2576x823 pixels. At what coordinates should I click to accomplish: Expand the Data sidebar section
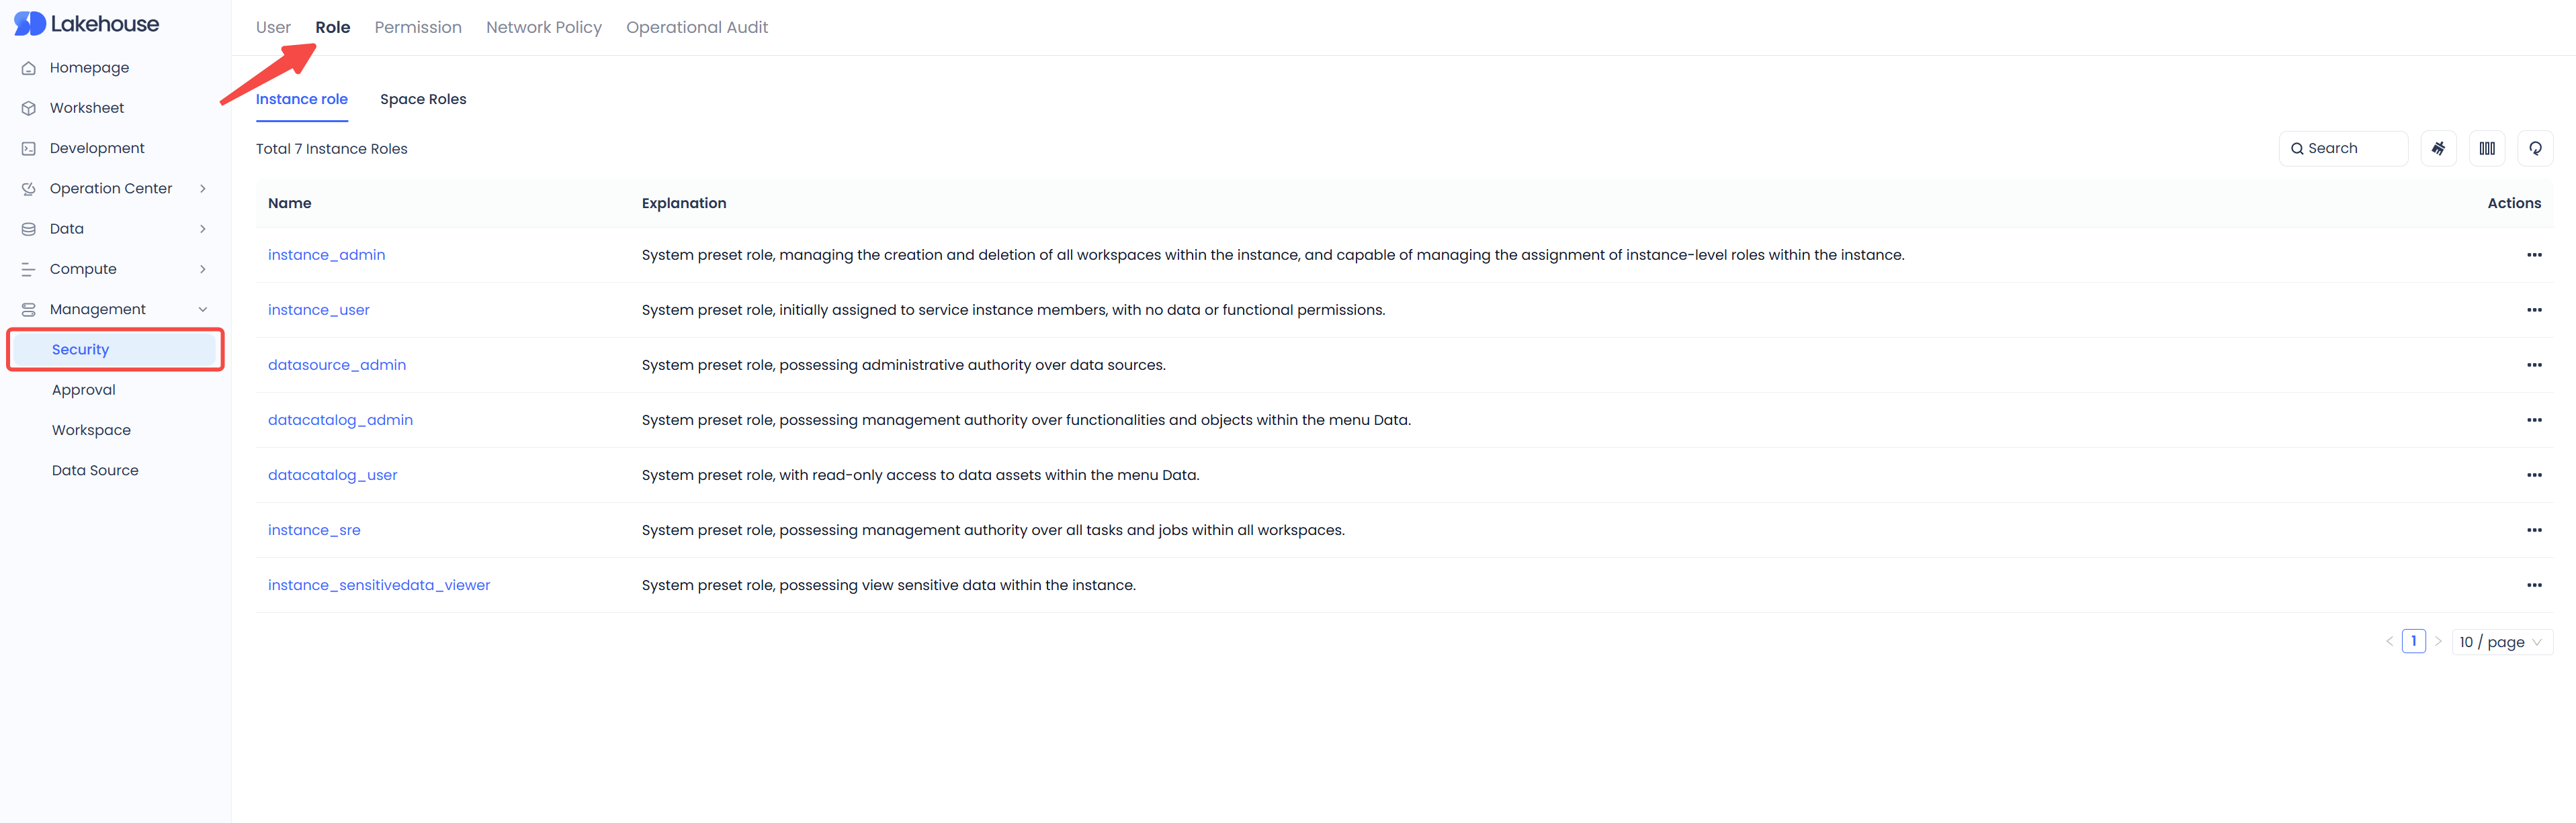tap(202, 229)
